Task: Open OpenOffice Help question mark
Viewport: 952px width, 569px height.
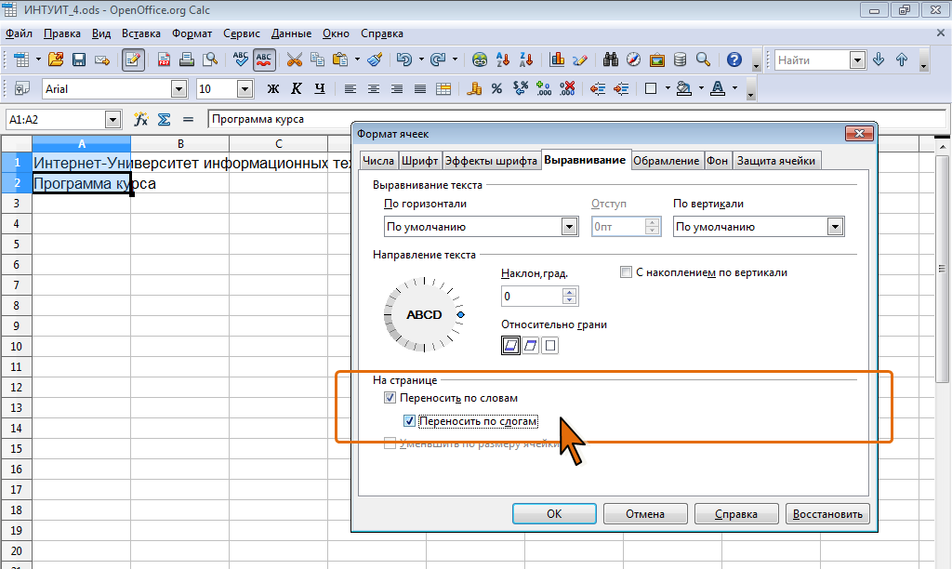Action: pos(734,60)
